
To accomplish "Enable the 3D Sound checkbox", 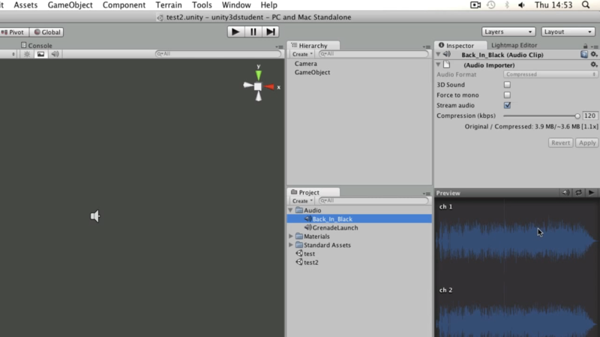I will (x=507, y=85).
